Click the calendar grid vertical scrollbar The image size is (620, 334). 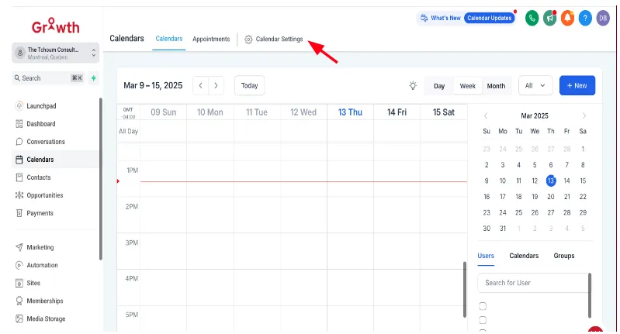point(465,289)
